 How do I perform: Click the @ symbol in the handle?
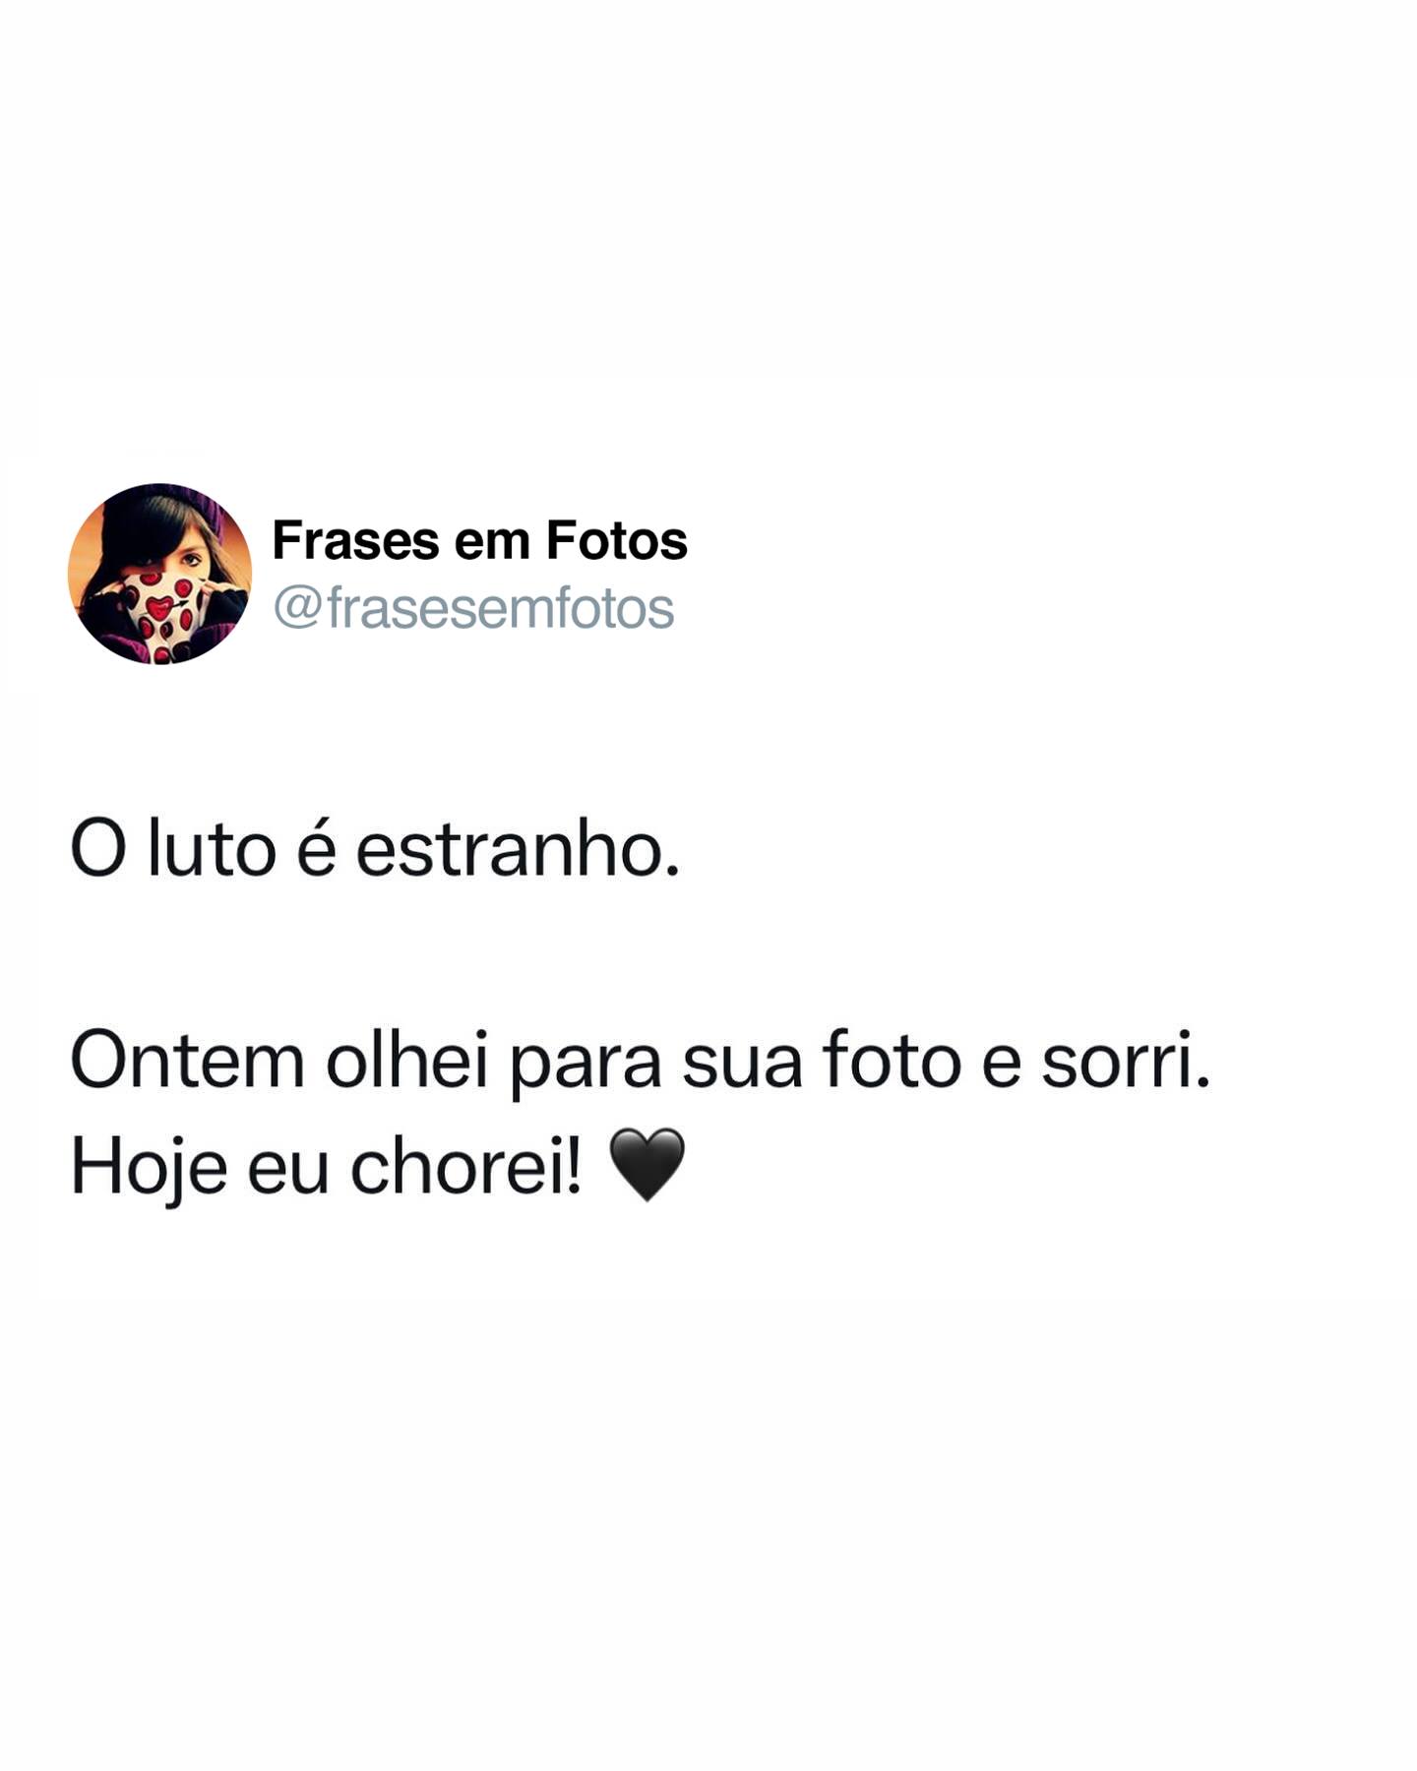(x=297, y=609)
